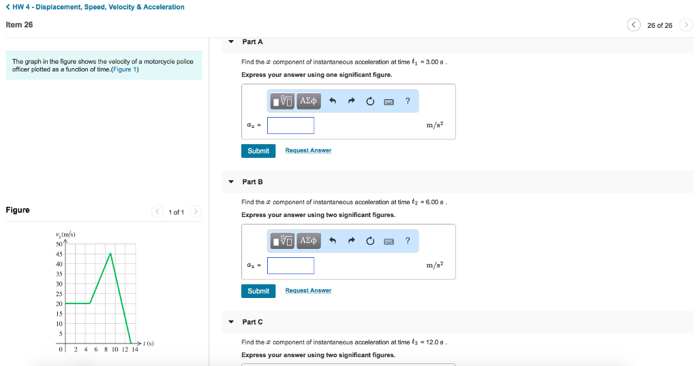Submit the Part A answer
Screen dimensions: 698x366
coord(258,151)
